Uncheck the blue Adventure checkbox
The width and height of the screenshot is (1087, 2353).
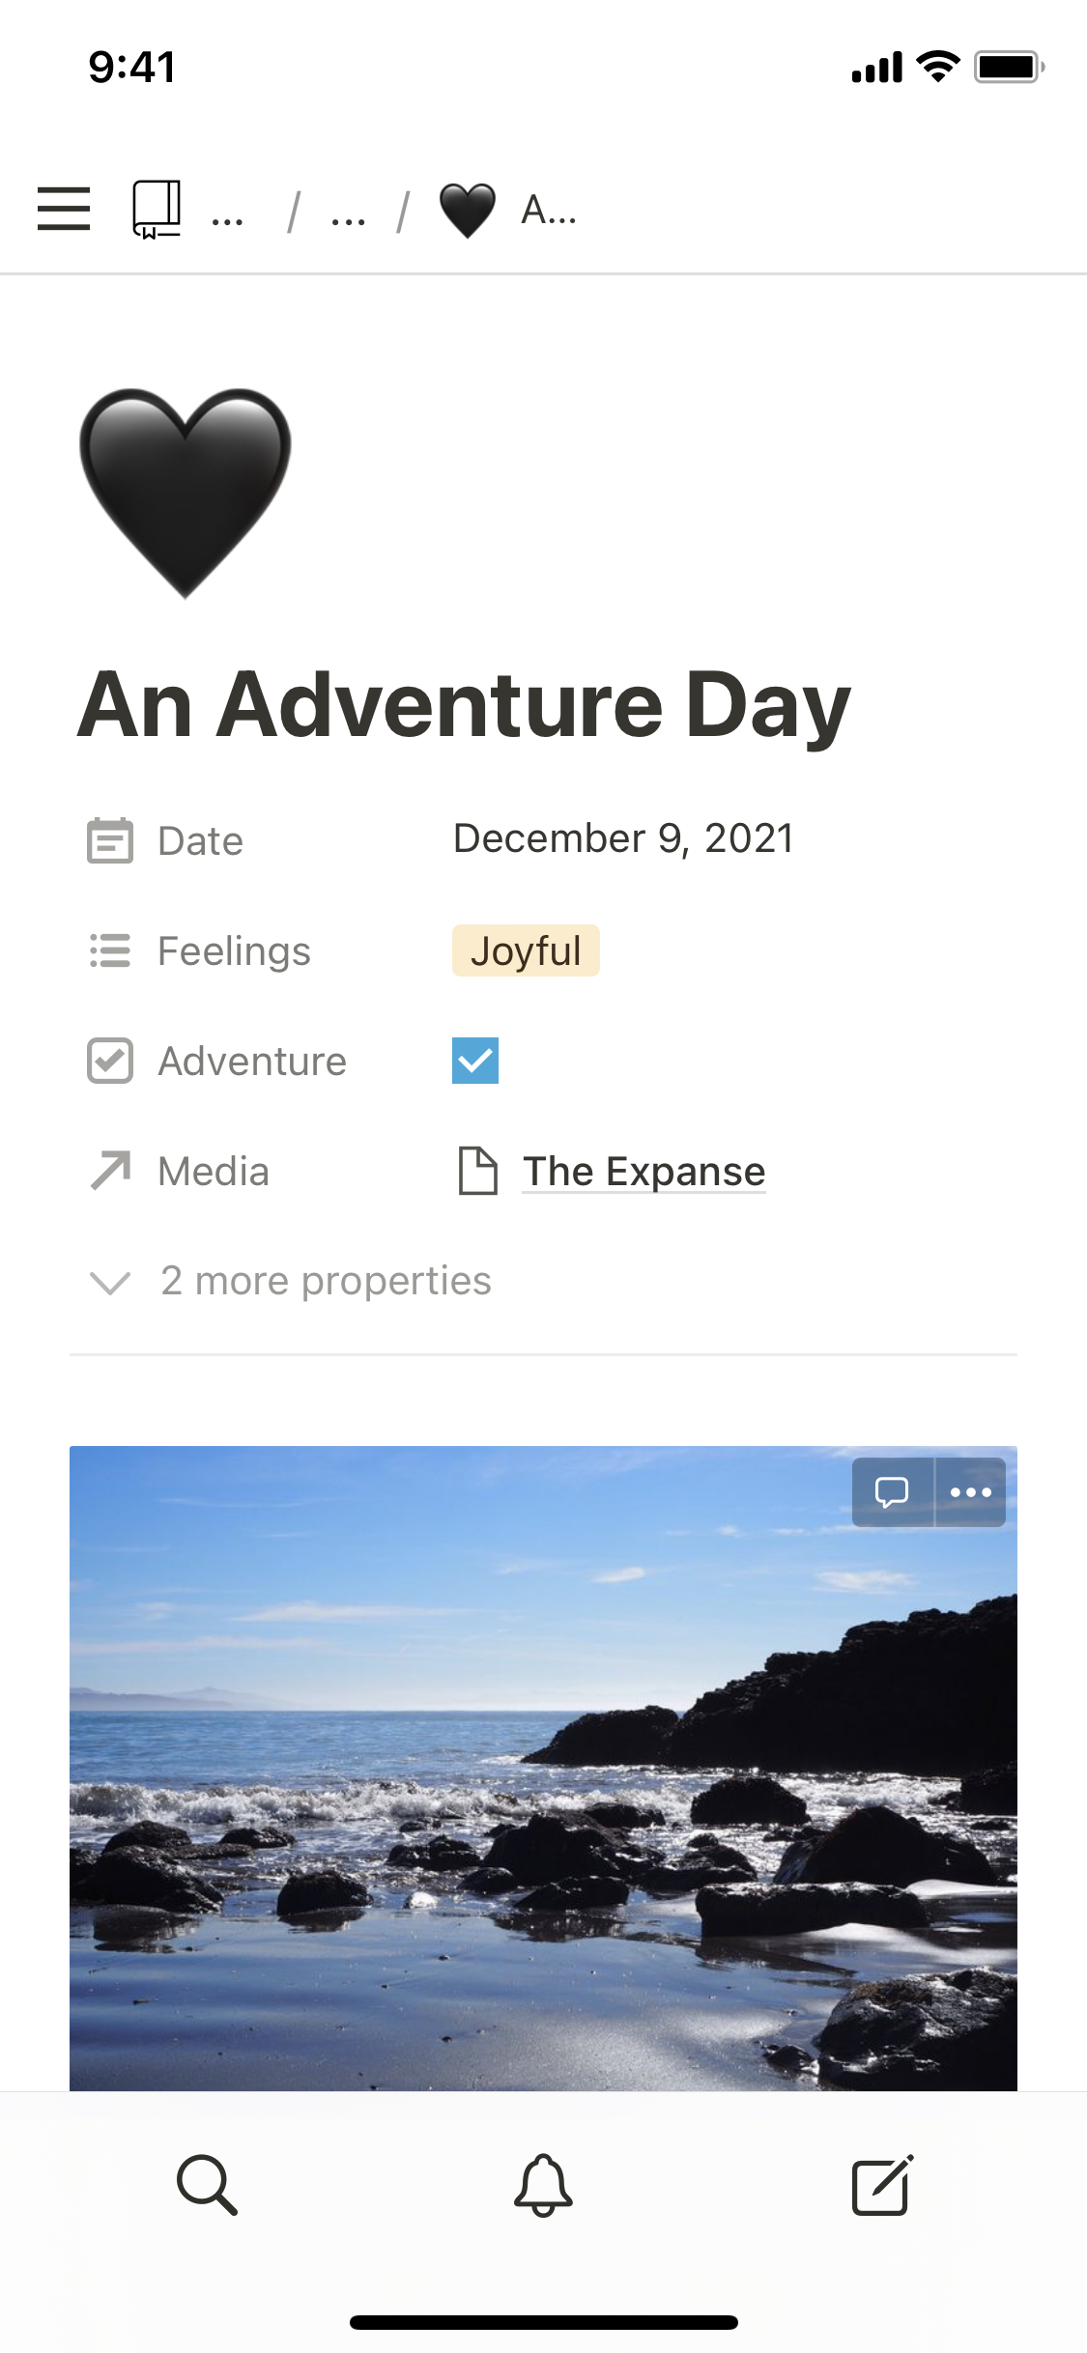475,1061
